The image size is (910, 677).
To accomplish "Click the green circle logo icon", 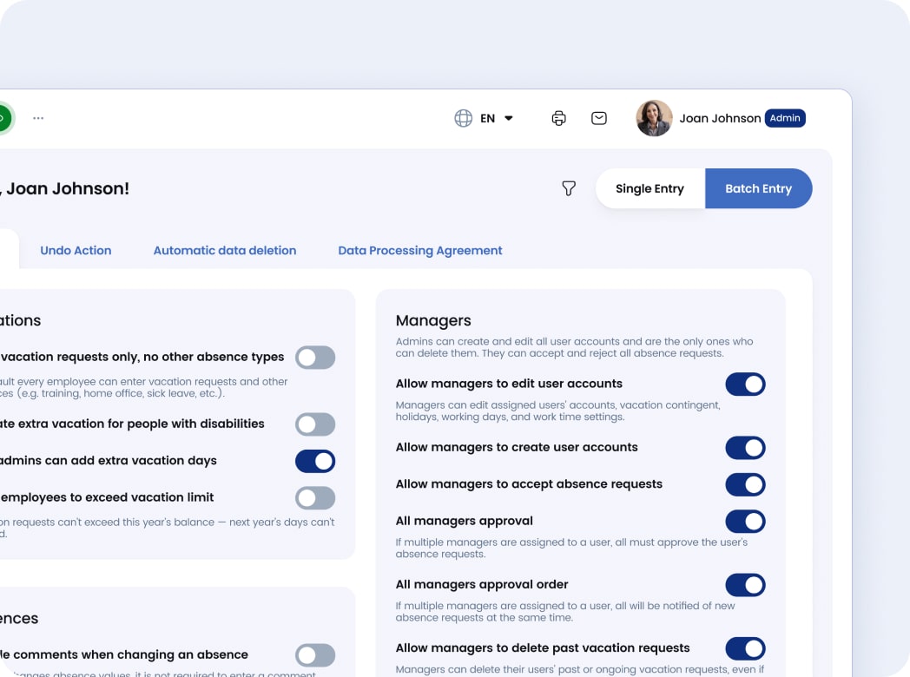I will [x=3, y=118].
